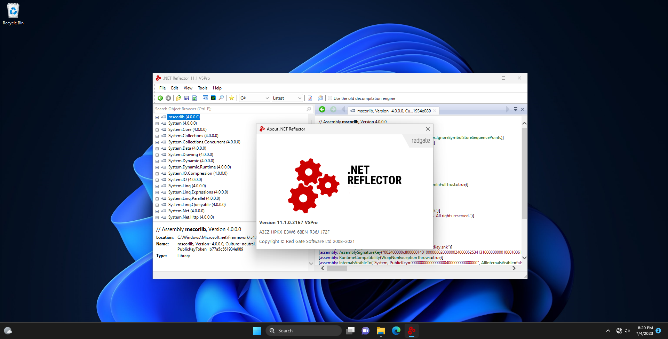The image size is (668, 339).
Task: Close the About .NET Reflector dialog
Action: 428,129
